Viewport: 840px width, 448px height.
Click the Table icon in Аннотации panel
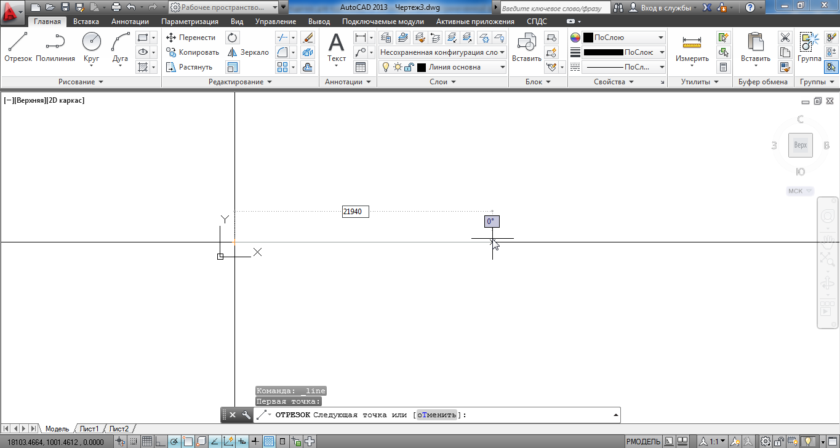click(x=361, y=67)
